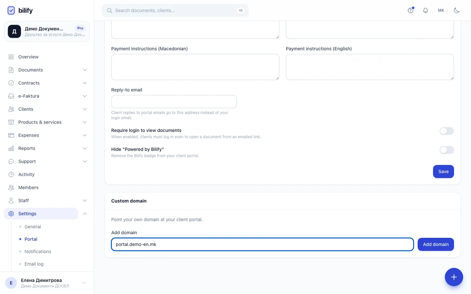The height and width of the screenshot is (294, 471).
Task: Open user account menu for Елена Димитрова
Action: [x=47, y=283]
